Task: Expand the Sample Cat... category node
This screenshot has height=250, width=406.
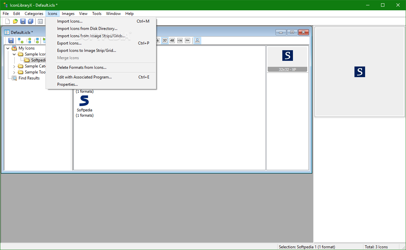Action: 14,66
